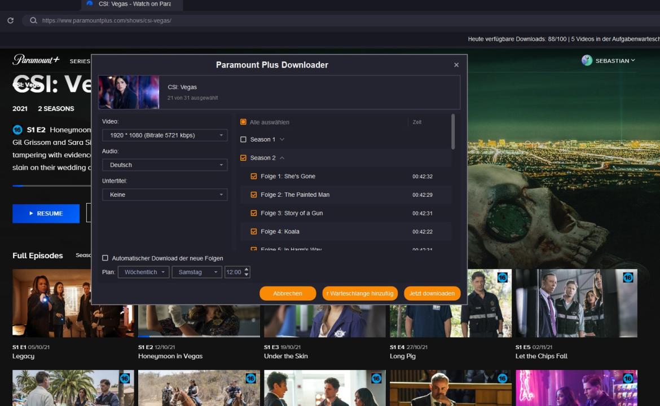The width and height of the screenshot is (660, 406).
Task: Click the '21 von 31 ausgewählt' text
Action: 193,98
